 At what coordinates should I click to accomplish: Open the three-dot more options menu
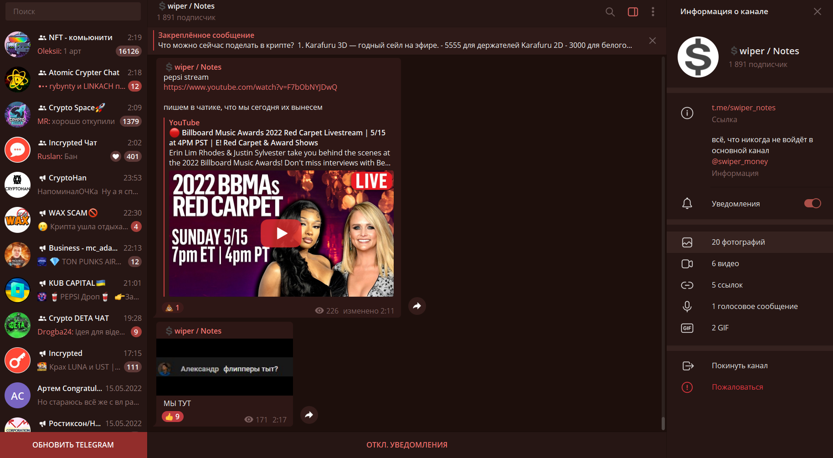coord(653,12)
